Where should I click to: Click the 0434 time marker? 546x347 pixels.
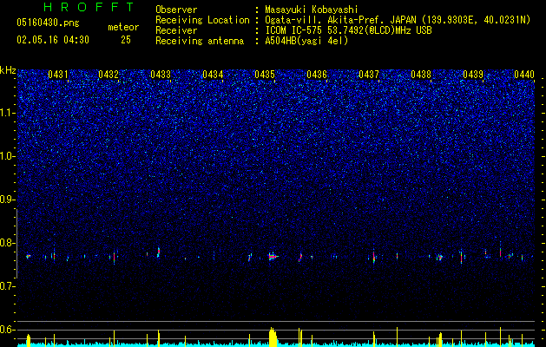213,75
